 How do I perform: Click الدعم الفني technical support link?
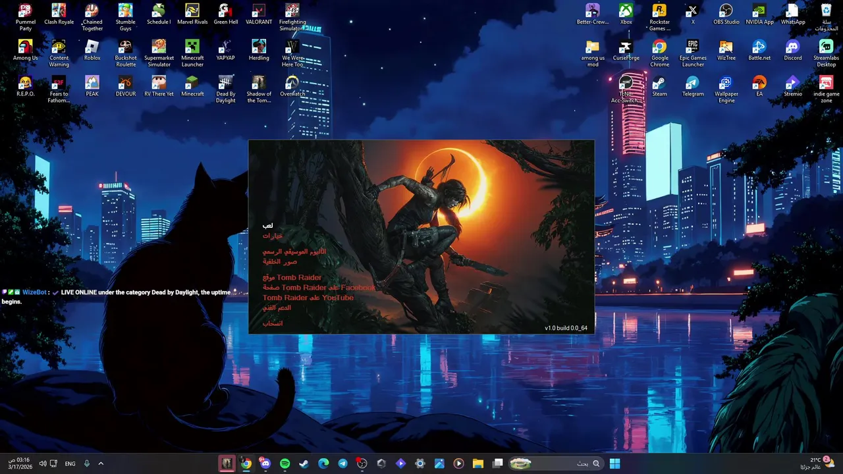click(277, 307)
